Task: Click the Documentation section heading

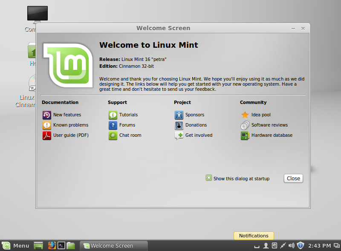Action: pyautogui.click(x=60, y=102)
